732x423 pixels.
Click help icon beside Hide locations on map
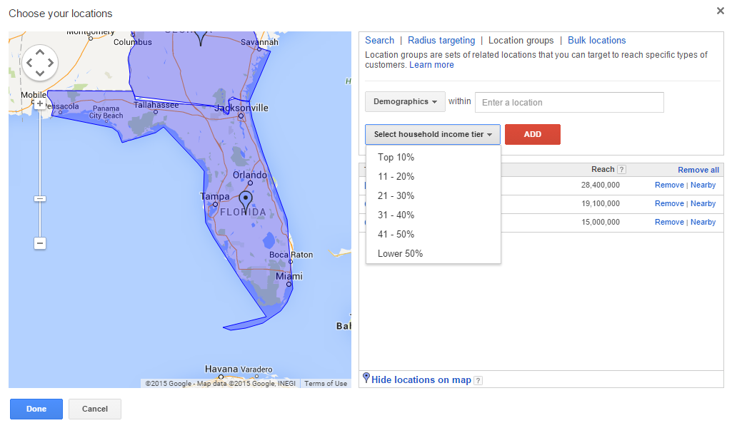pyautogui.click(x=478, y=381)
